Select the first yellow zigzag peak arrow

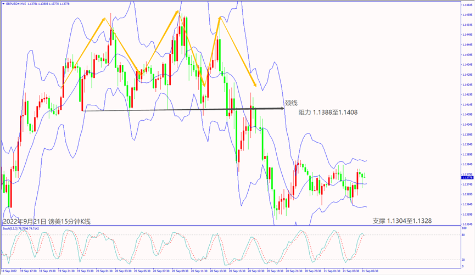103,19
